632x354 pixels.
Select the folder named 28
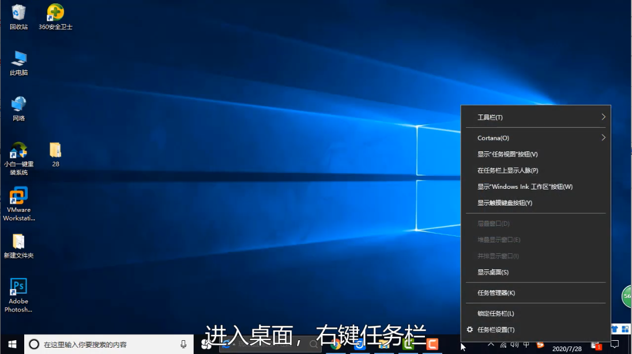click(55, 152)
